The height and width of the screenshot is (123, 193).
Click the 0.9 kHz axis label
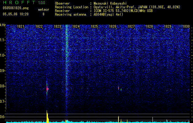tap(3, 71)
